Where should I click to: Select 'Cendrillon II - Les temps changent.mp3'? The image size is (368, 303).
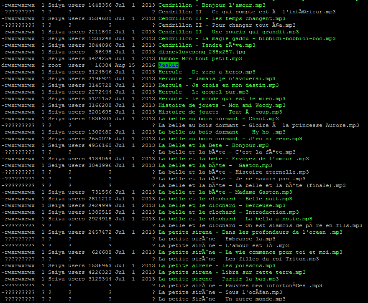(222, 18)
